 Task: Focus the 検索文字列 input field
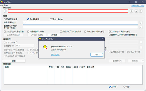[80, 23]
